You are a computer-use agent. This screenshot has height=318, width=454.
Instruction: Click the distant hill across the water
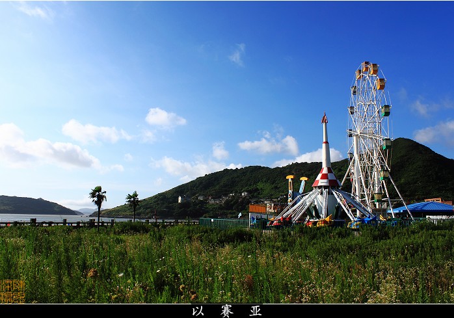point(33,205)
